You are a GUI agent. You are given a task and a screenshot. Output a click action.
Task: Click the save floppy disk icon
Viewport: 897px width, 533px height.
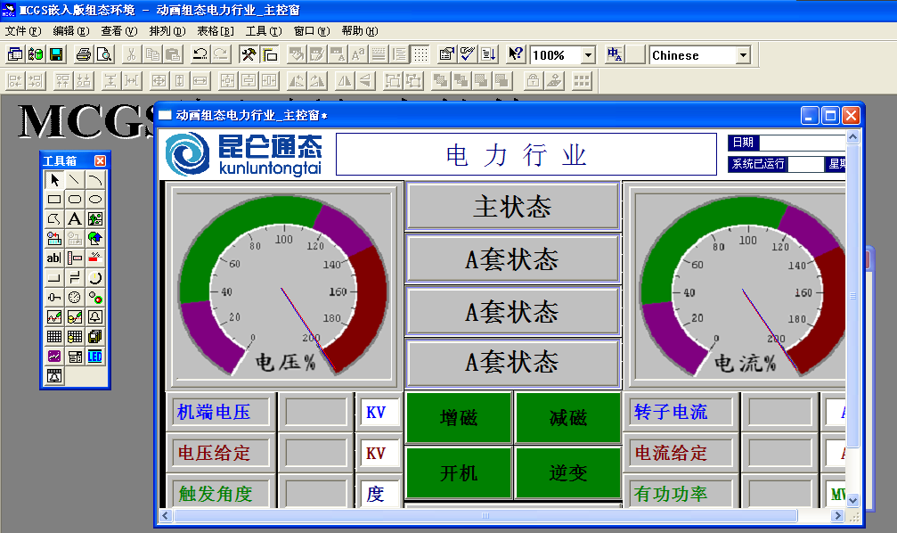click(56, 55)
